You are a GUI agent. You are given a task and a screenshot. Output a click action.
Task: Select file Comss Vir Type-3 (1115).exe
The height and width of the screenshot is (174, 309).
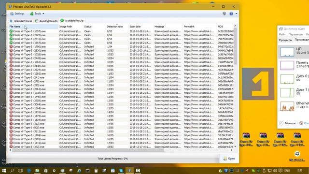(29, 143)
